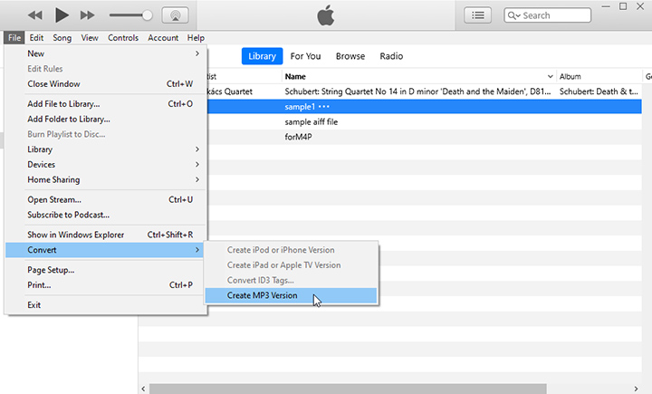Choose Close Window from File menu
Viewport: 652px width, 394px height.
tap(106, 84)
